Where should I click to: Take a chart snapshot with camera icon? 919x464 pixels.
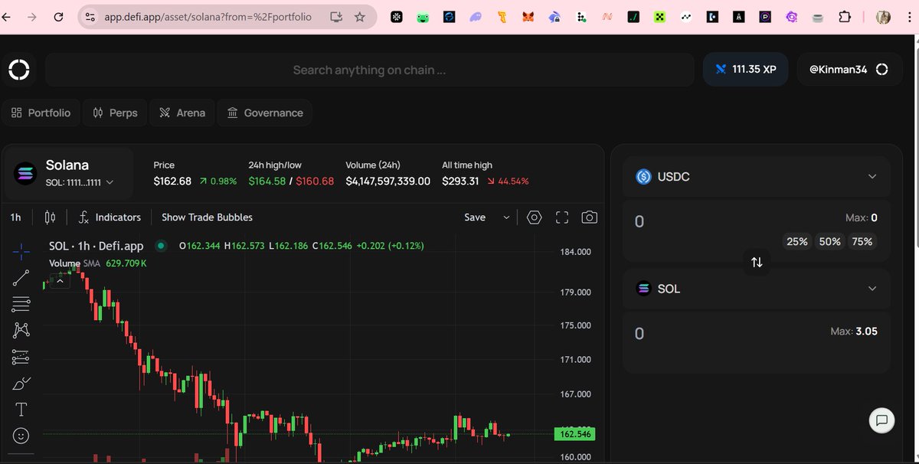click(589, 217)
